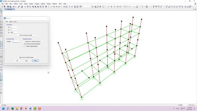Set the default 3-d view icon
Image resolution: width=197 pixels, height=111 pixels.
(51, 6)
